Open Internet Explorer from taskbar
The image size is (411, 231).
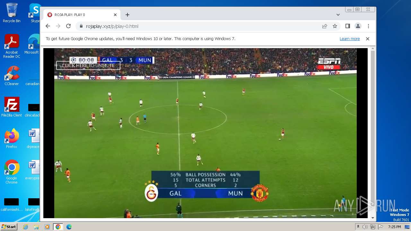[26, 227]
